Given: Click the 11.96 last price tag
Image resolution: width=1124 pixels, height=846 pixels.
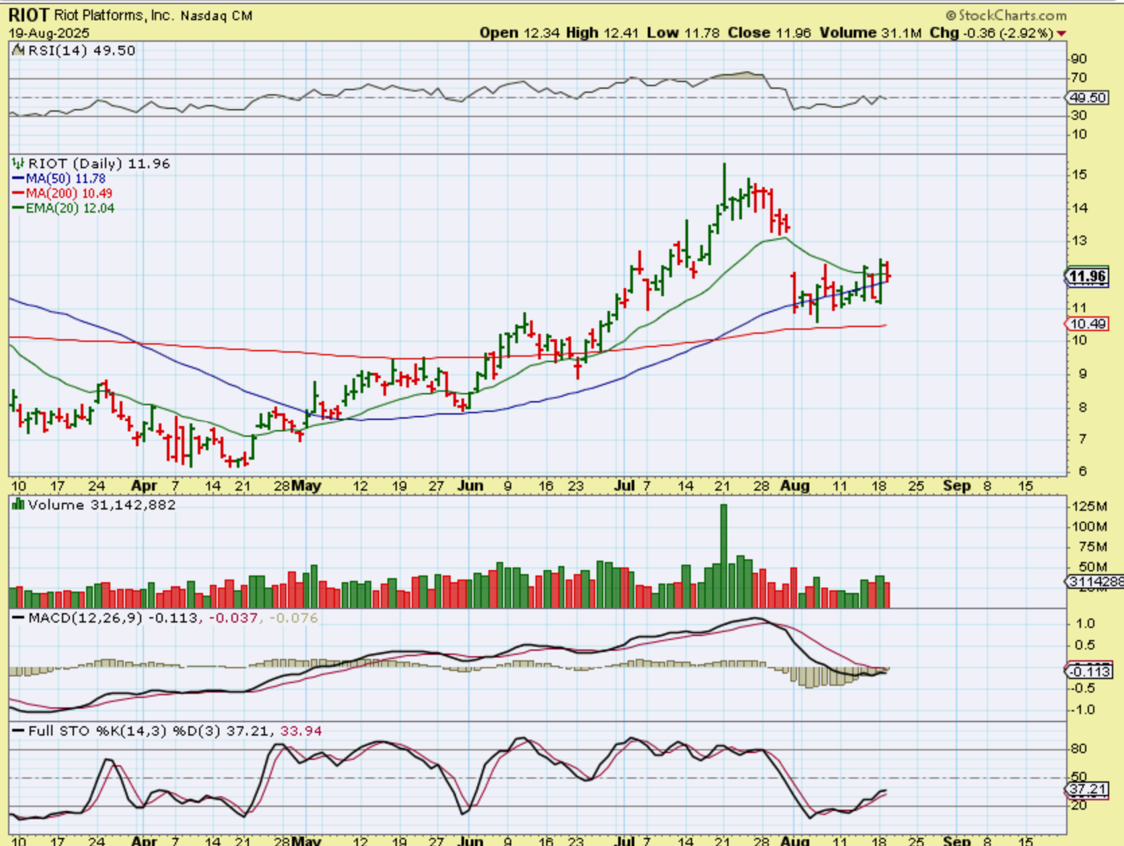Looking at the screenshot, I should [x=1087, y=277].
